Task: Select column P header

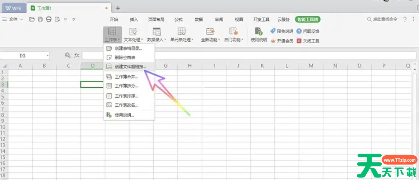Action: pyautogui.click(x=384, y=66)
